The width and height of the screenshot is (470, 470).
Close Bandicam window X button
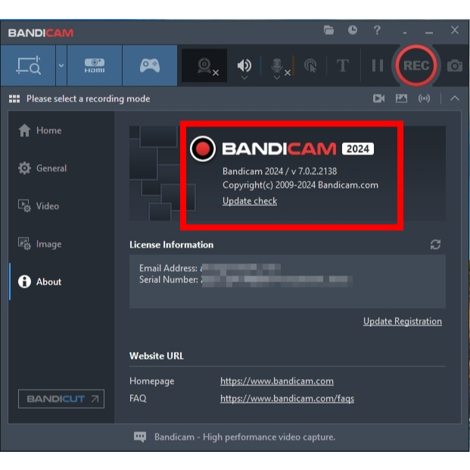455,30
